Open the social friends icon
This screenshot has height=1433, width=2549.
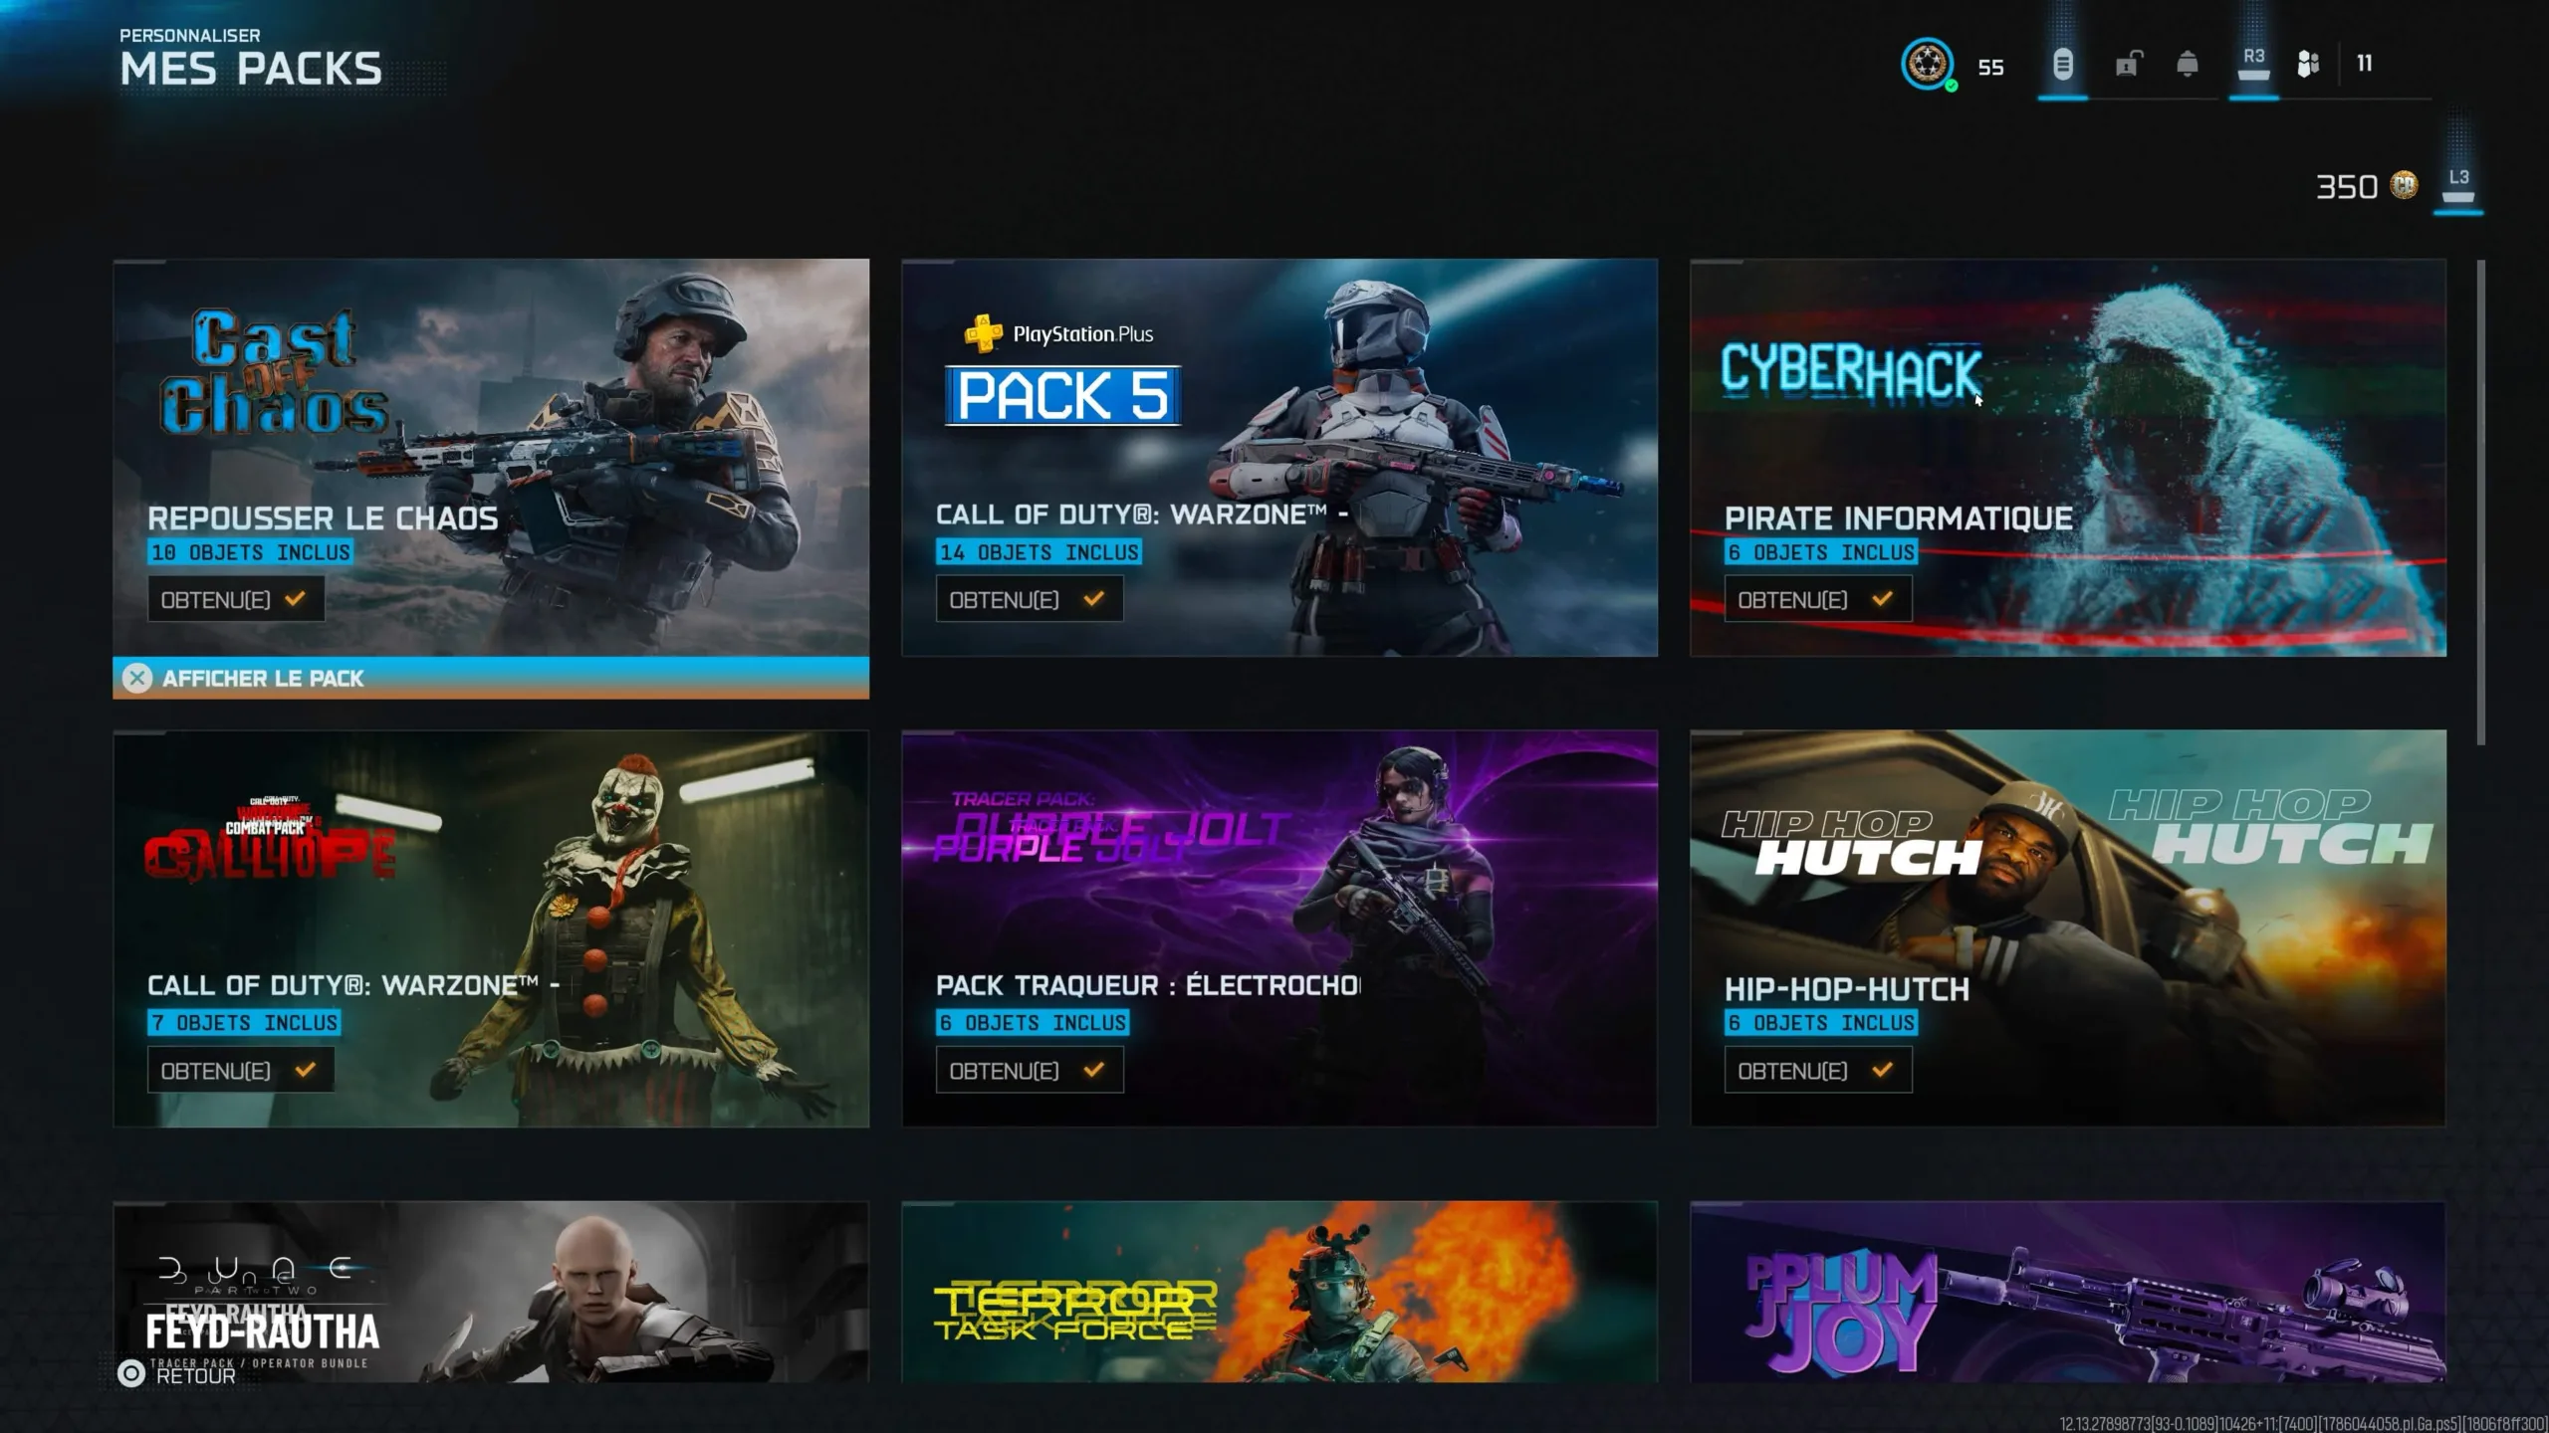click(x=2308, y=65)
